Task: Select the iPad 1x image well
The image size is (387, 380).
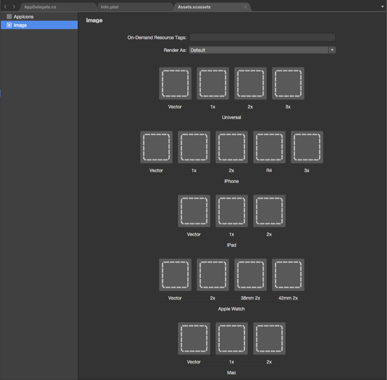Action: coord(231,211)
